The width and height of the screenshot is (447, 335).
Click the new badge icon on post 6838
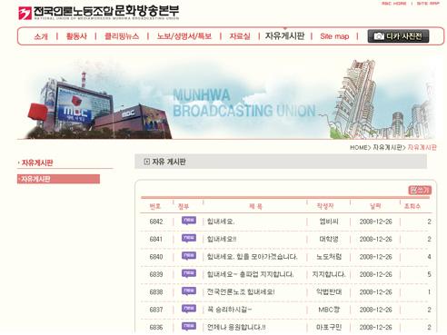click(x=189, y=291)
